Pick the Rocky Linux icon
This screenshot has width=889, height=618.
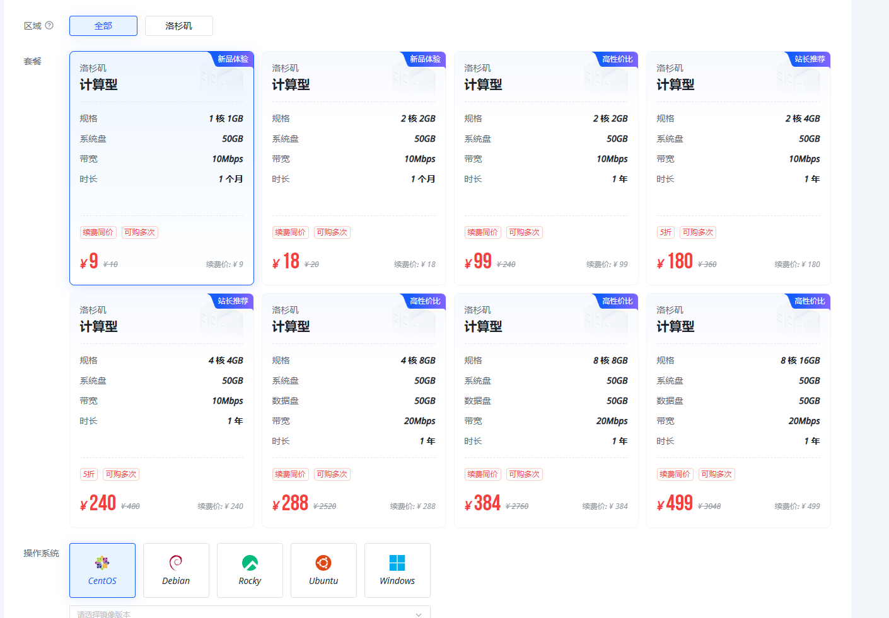coord(250,563)
